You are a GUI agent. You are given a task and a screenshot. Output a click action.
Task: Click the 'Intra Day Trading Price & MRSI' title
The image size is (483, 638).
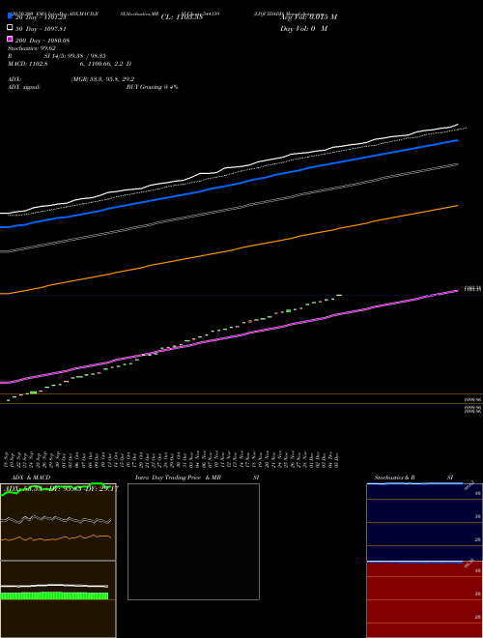tap(197, 478)
